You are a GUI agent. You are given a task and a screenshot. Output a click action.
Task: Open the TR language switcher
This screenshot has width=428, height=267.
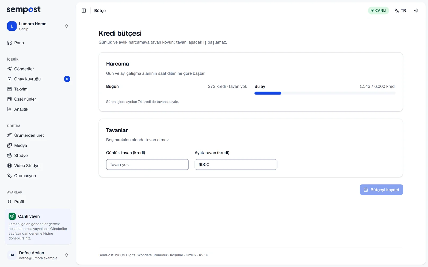pos(400,10)
